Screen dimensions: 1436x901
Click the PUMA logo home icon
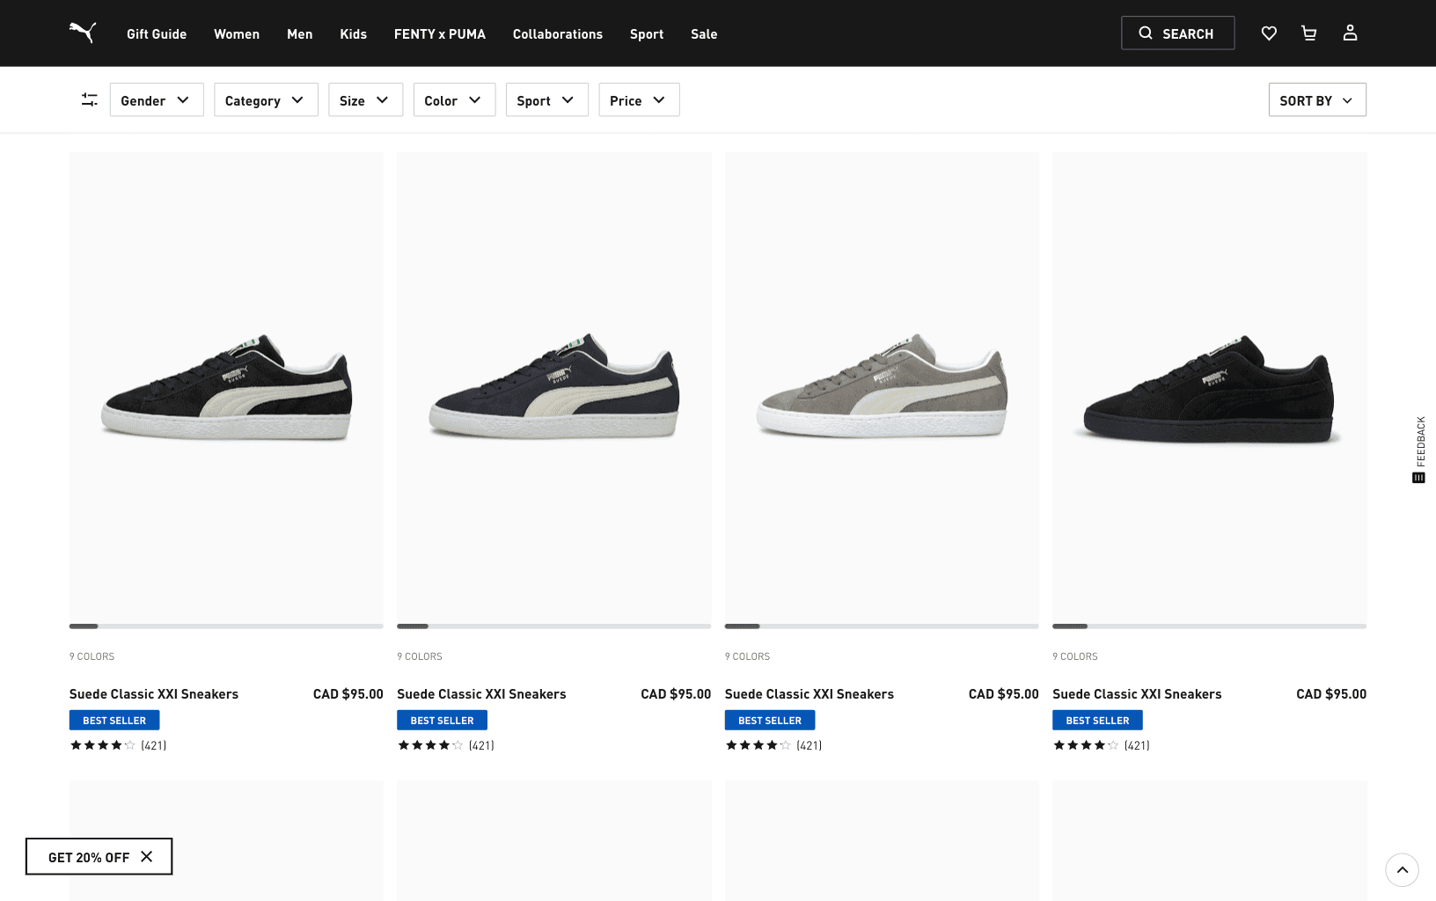point(83,33)
